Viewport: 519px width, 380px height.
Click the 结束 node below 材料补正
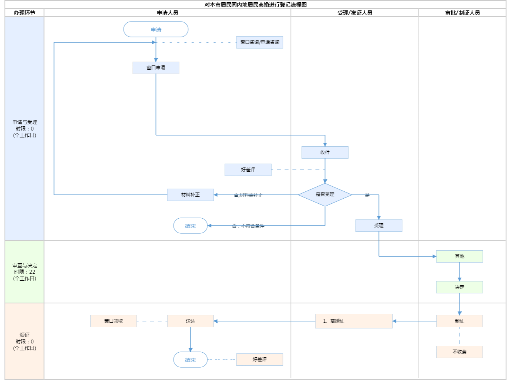[190, 226]
